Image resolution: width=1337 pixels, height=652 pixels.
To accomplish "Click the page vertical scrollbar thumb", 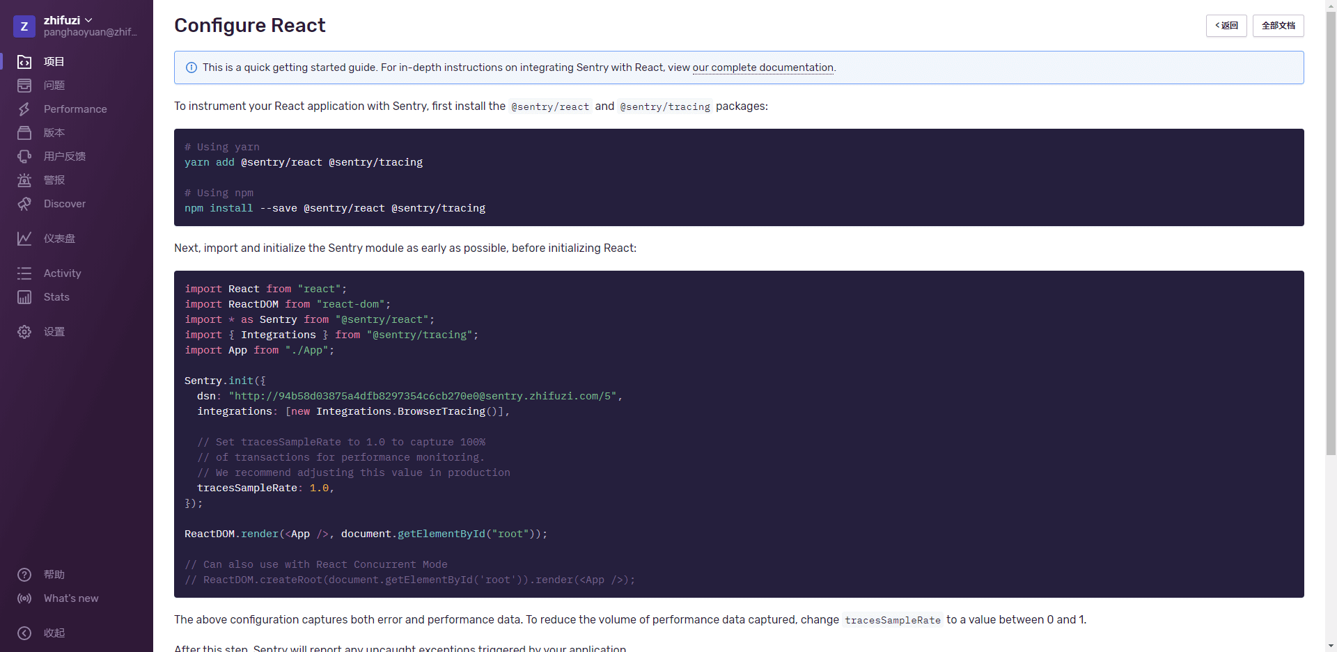I will coord(1331,233).
